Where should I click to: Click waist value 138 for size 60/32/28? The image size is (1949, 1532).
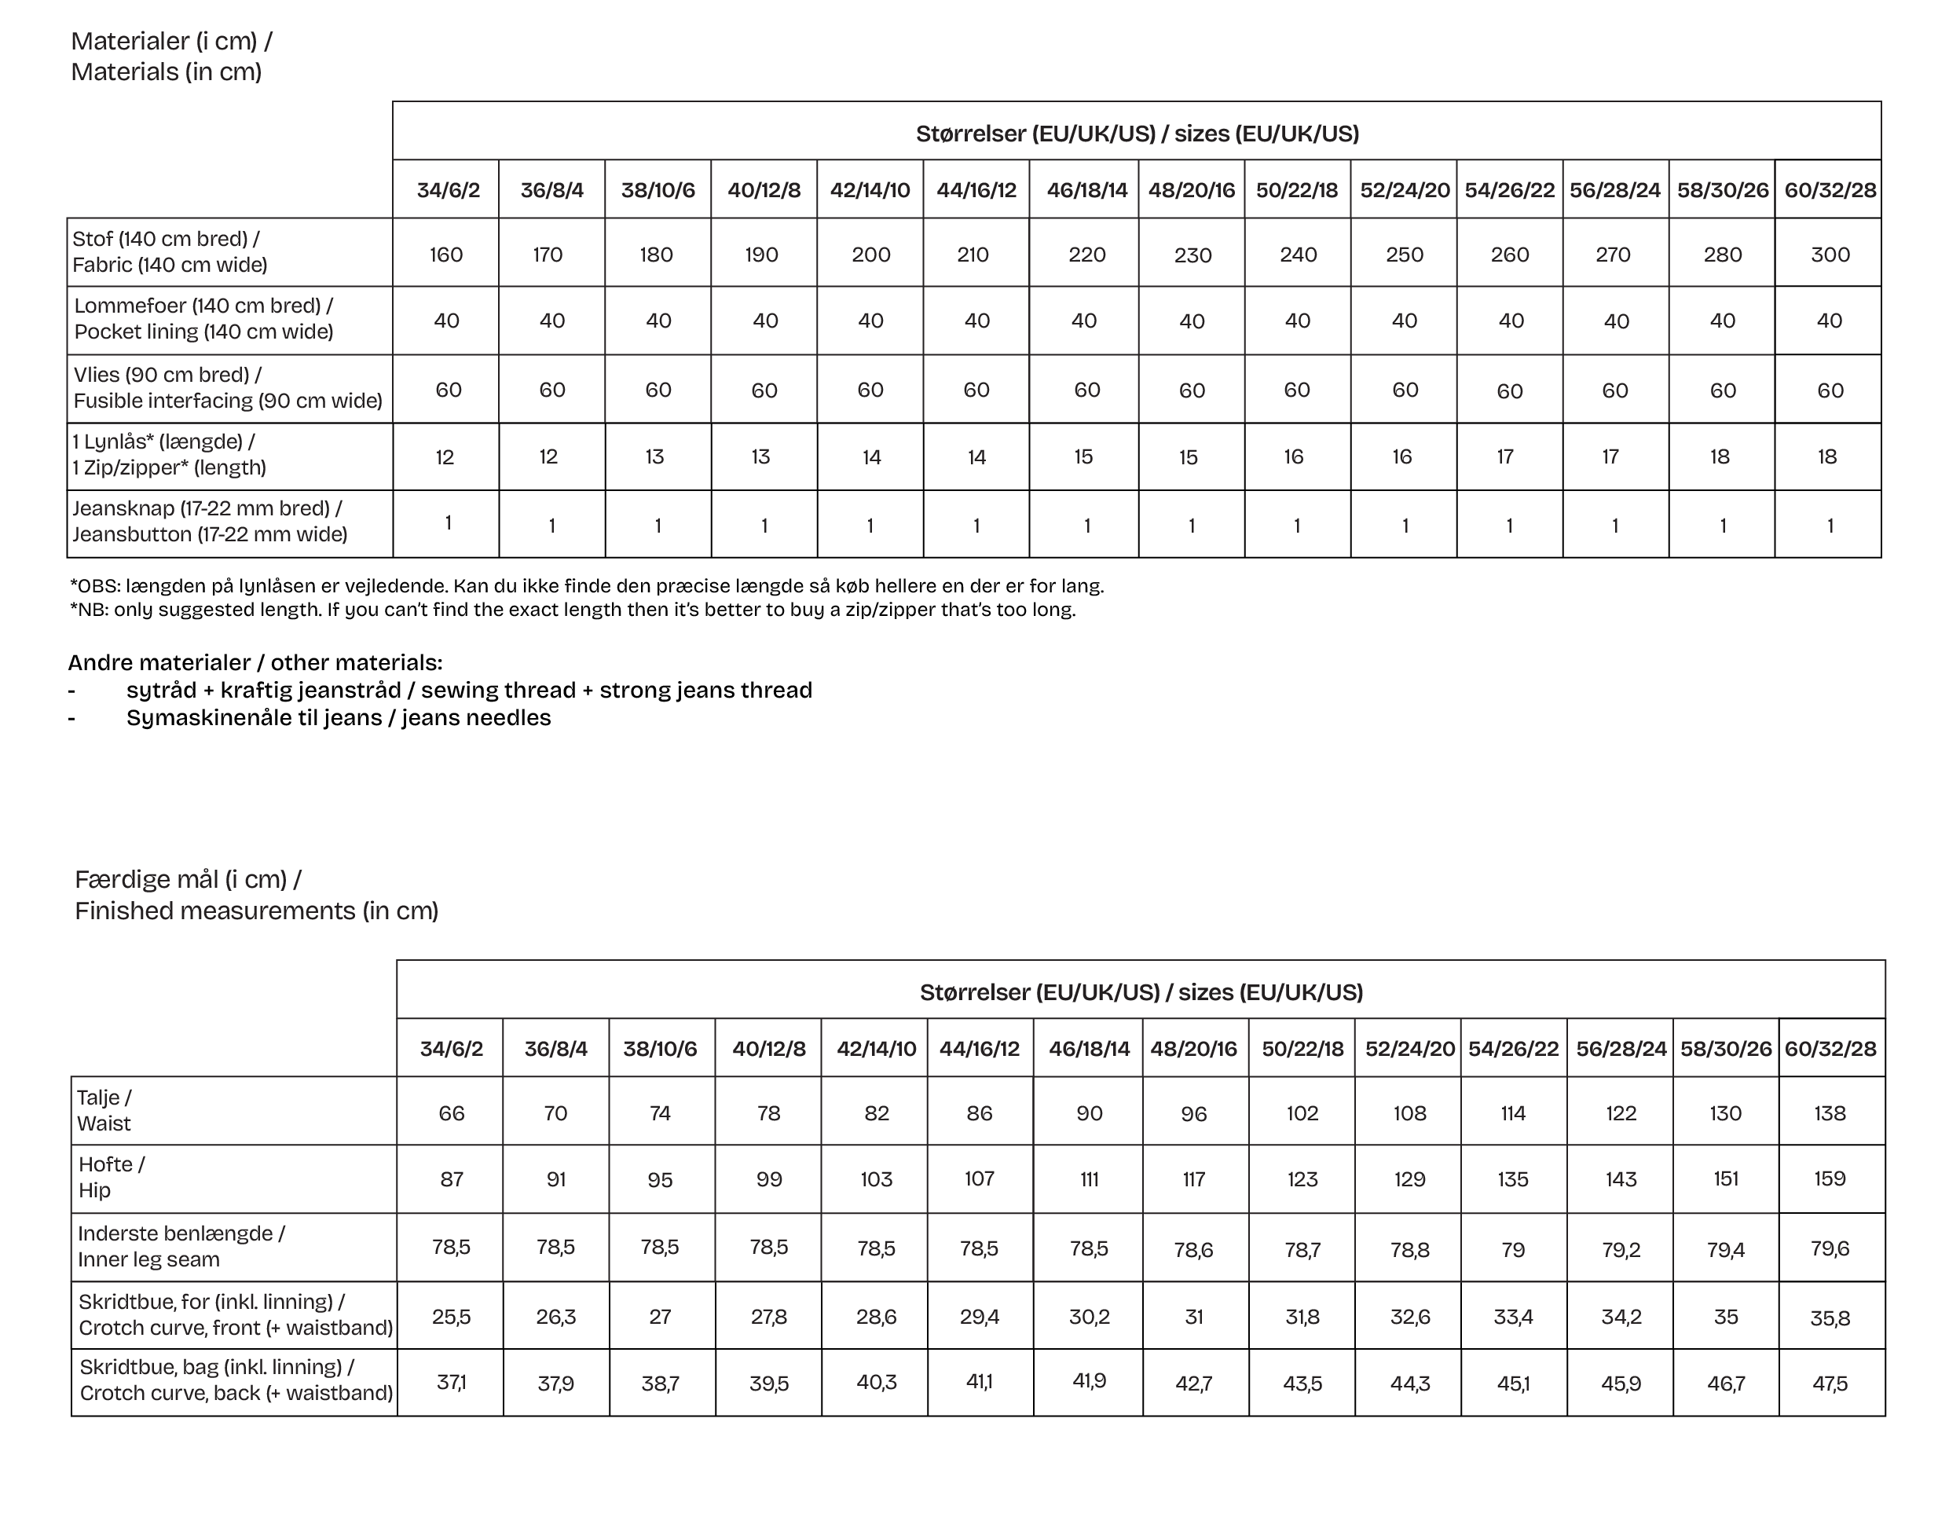1829,1113
